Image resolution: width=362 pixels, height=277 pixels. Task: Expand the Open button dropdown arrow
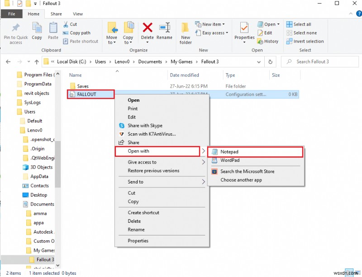(278, 24)
